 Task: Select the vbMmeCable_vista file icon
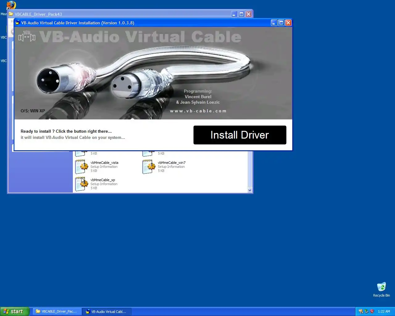tap(81, 167)
